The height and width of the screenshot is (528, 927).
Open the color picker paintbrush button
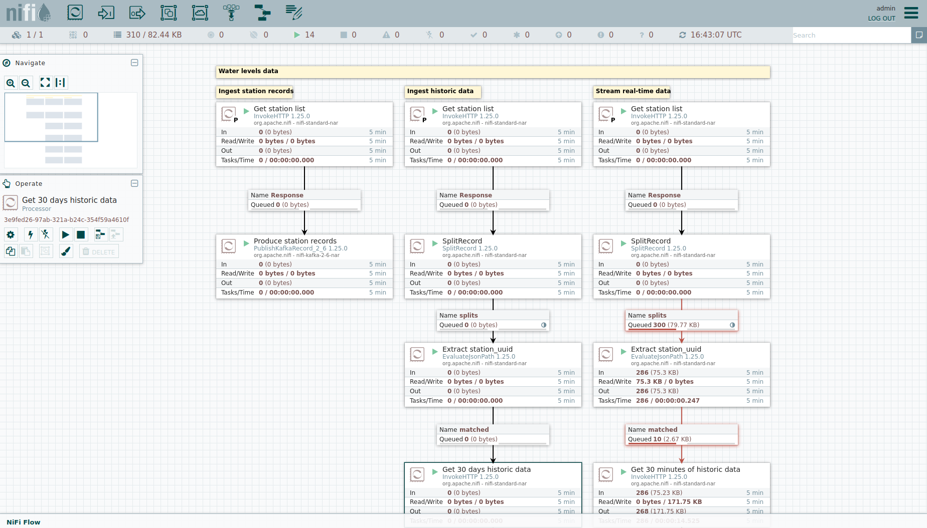66,251
